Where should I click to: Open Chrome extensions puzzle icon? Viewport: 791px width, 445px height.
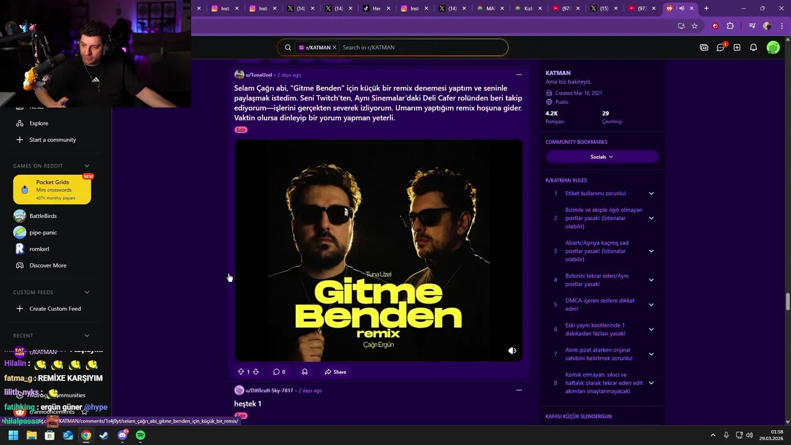pyautogui.click(x=730, y=26)
